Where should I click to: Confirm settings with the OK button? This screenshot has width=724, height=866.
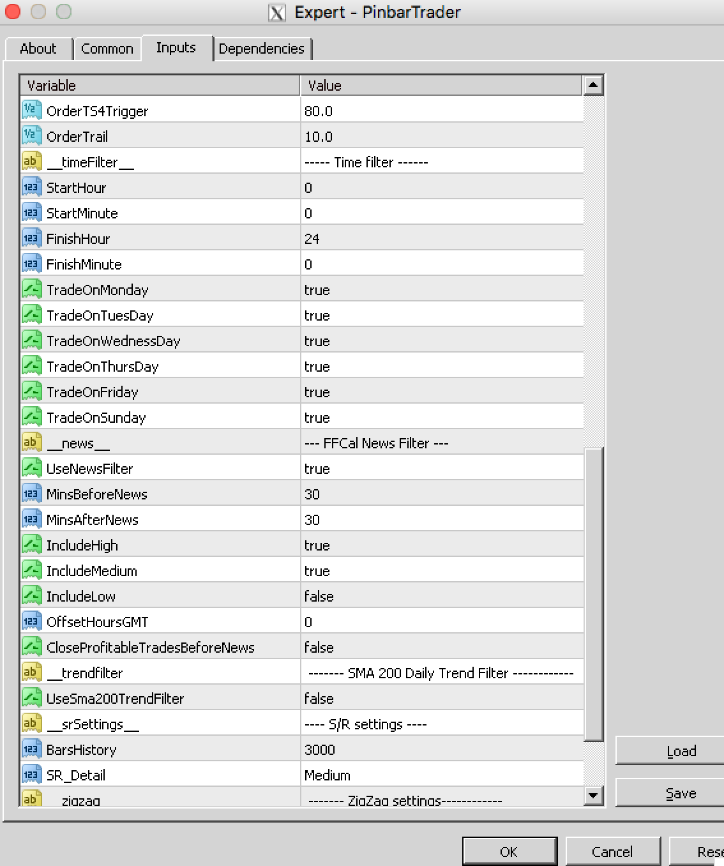tap(509, 852)
